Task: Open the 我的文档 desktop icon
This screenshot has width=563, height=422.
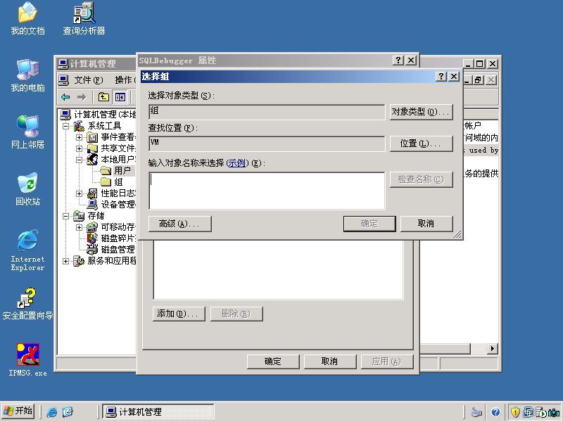Action: click(x=27, y=19)
